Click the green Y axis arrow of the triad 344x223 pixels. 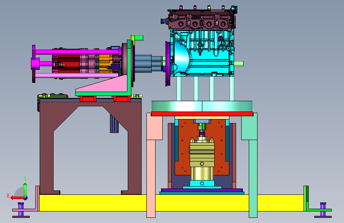tap(25, 189)
